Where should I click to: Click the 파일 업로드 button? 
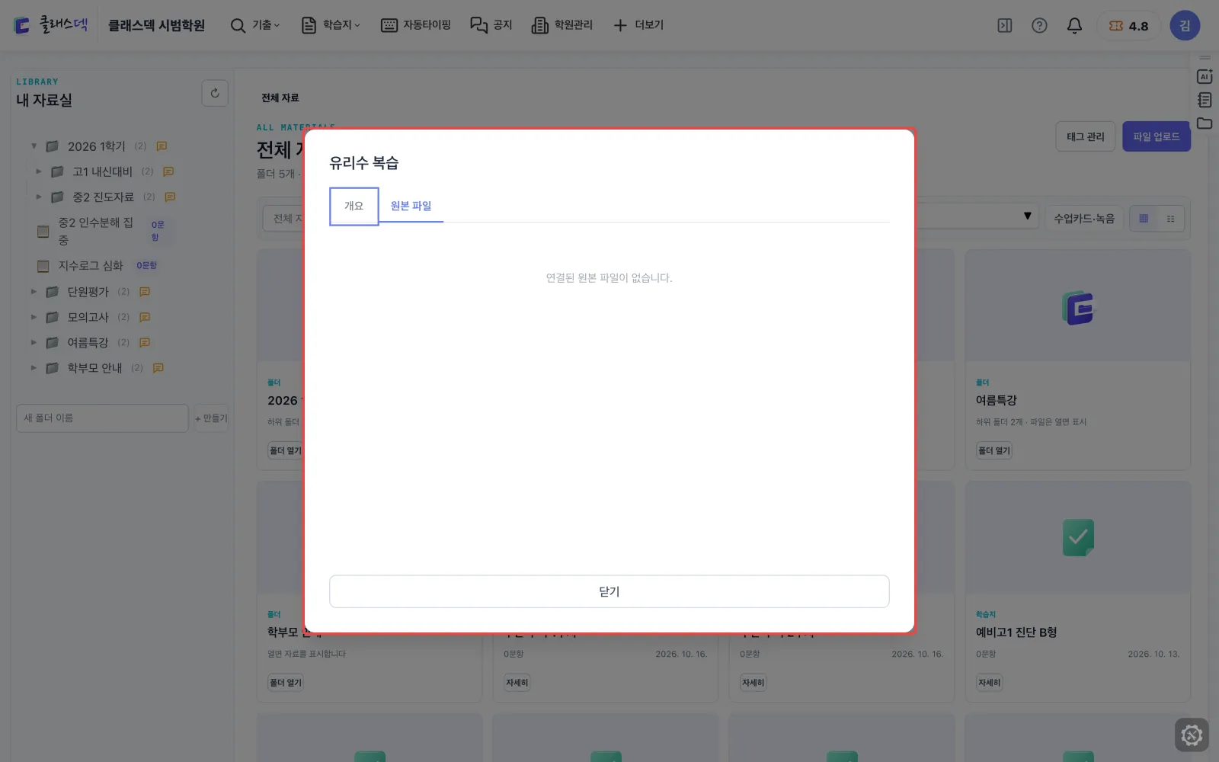pyautogui.click(x=1156, y=136)
